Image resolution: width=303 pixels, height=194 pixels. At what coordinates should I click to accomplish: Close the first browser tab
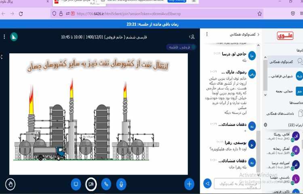48,2
